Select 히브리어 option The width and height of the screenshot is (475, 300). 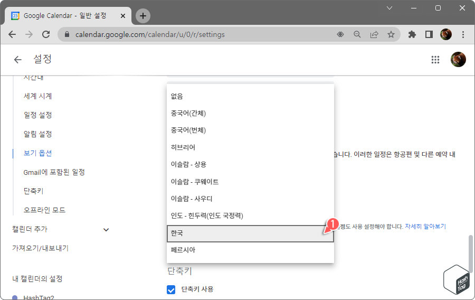pyautogui.click(x=250, y=147)
